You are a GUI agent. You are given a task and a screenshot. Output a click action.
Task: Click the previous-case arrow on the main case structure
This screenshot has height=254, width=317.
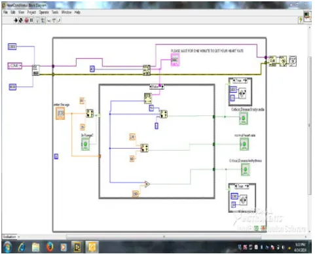click(151, 86)
